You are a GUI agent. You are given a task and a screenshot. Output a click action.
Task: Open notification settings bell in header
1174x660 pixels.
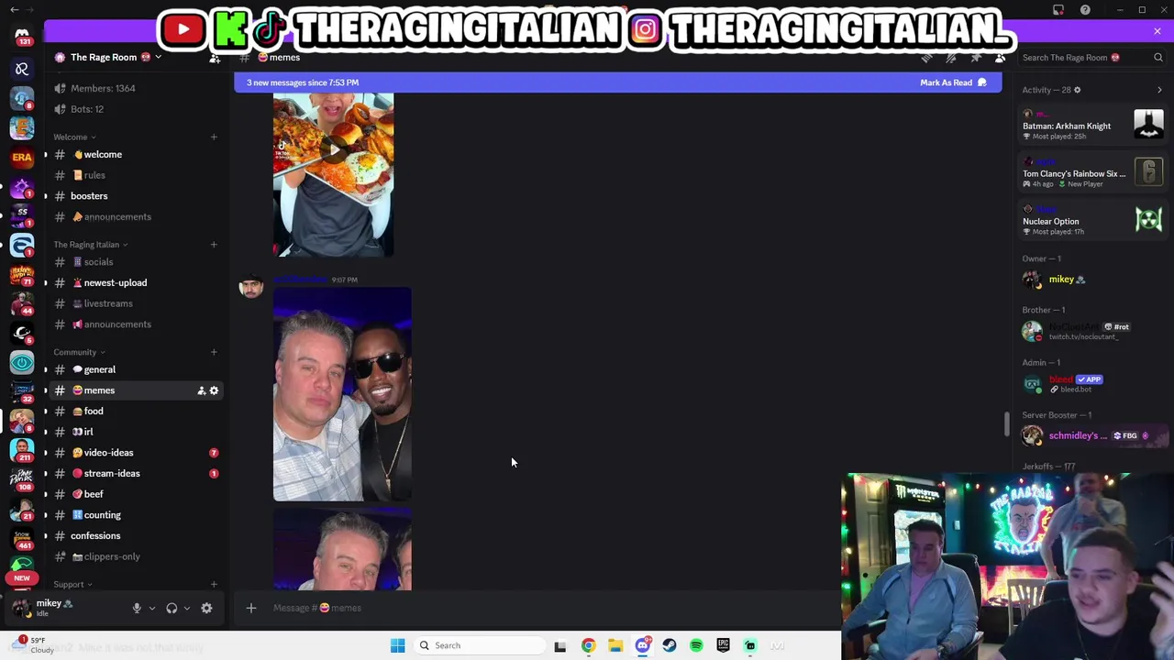[951, 58]
